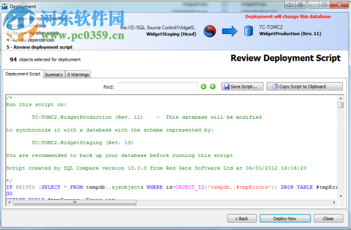Click the Close button at bottom

(x=328, y=218)
